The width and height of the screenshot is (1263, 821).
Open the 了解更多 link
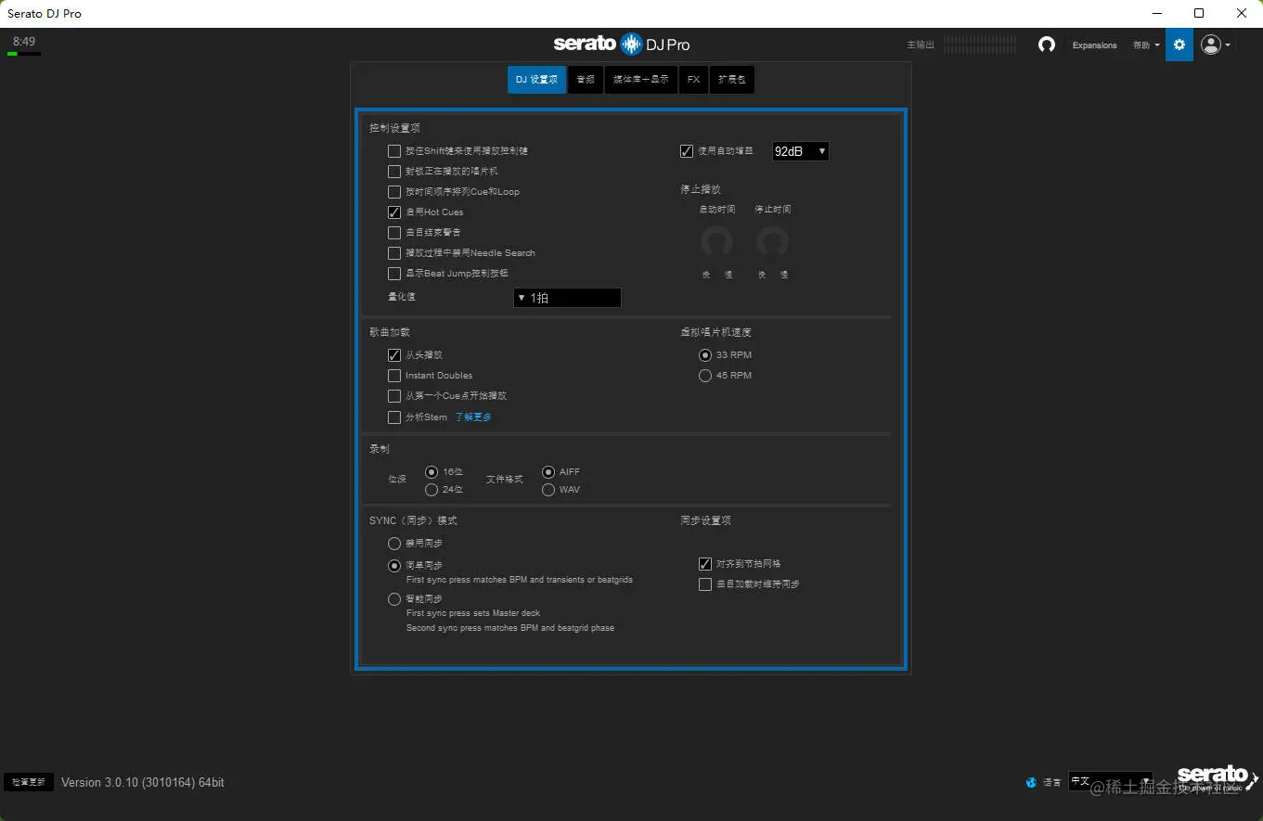coord(473,417)
